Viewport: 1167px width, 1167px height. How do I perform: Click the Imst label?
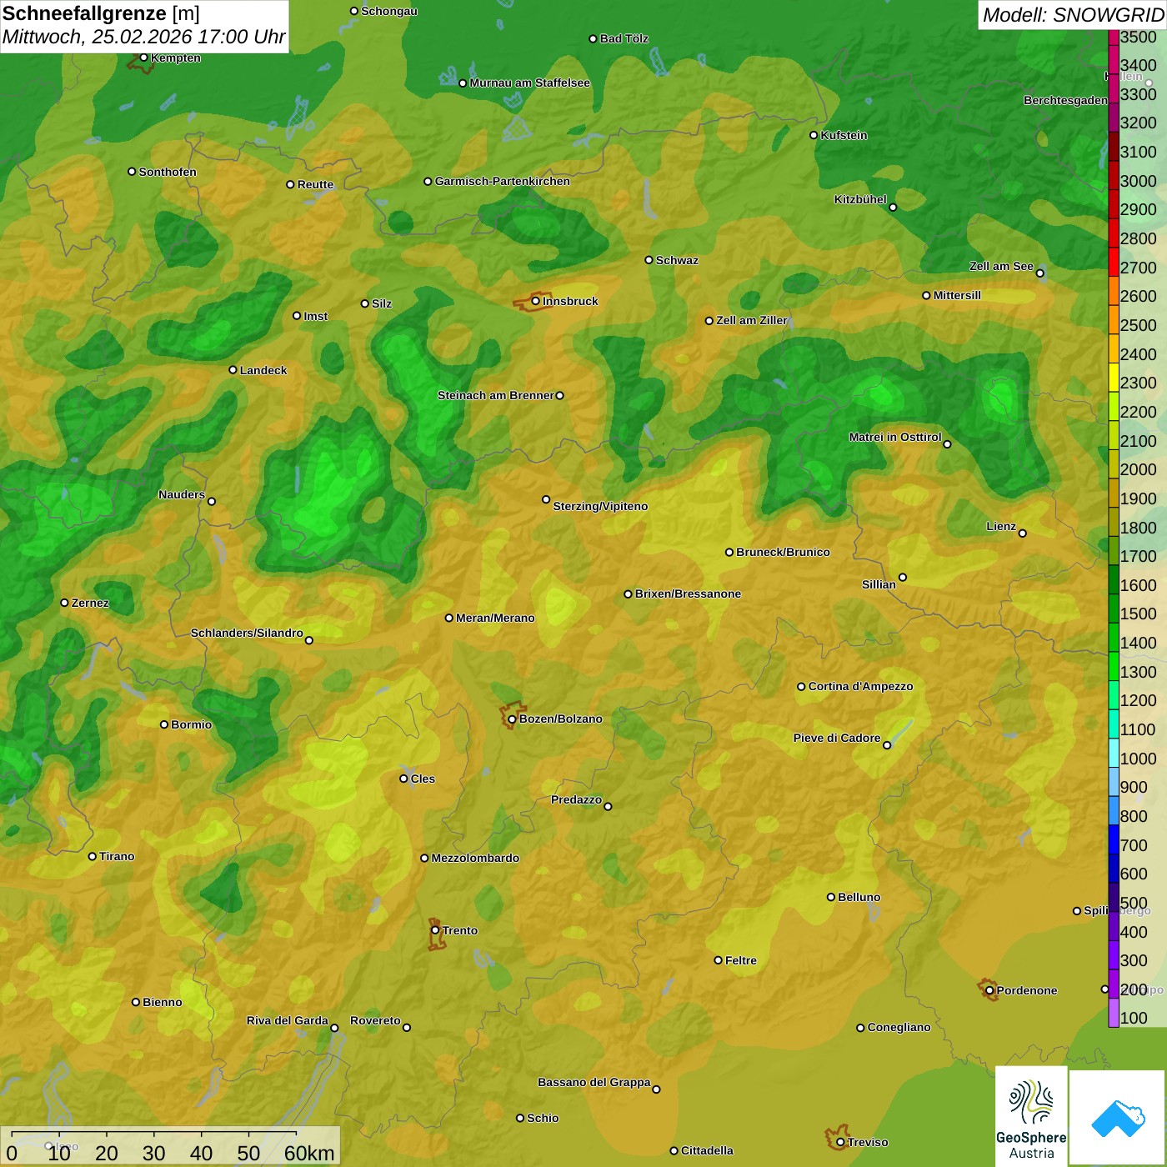click(x=315, y=316)
